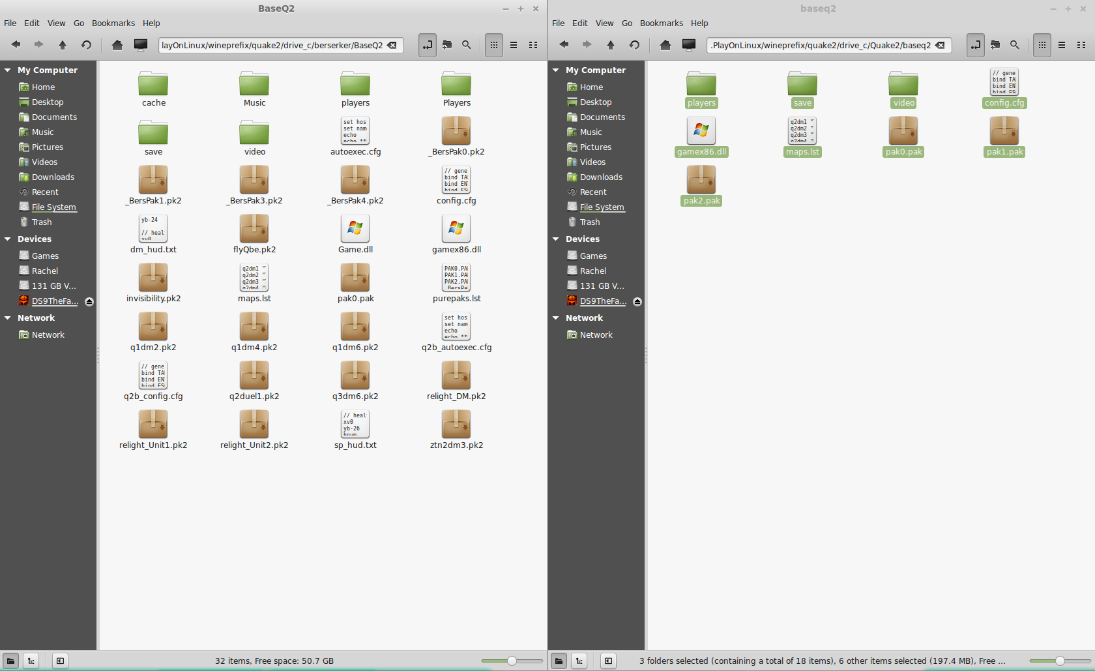Search files in BaseQ2 window
Viewport: 1095px width, 671px height.
click(467, 45)
